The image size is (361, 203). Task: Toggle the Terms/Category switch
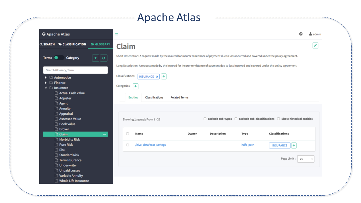(x=59, y=58)
